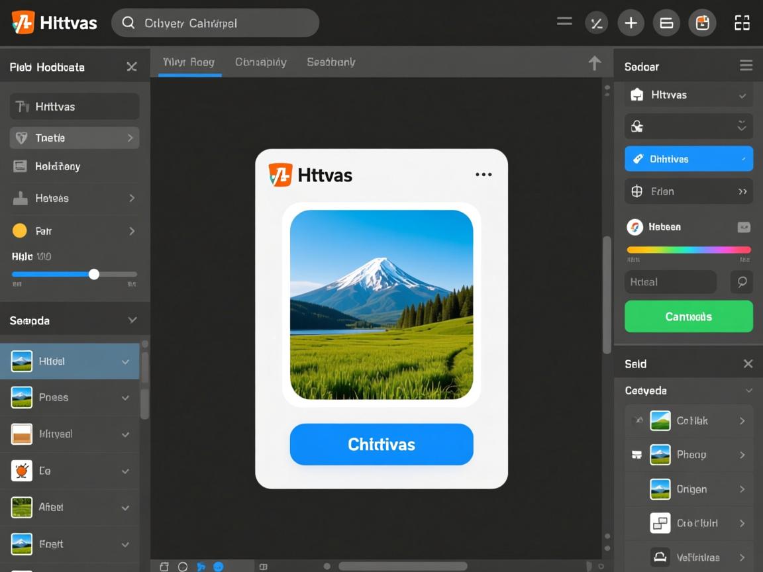Open the search magnifier in the right panel
This screenshot has height=572, width=763.
742,282
